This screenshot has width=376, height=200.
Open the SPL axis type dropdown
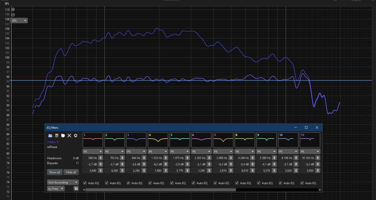coord(19,21)
